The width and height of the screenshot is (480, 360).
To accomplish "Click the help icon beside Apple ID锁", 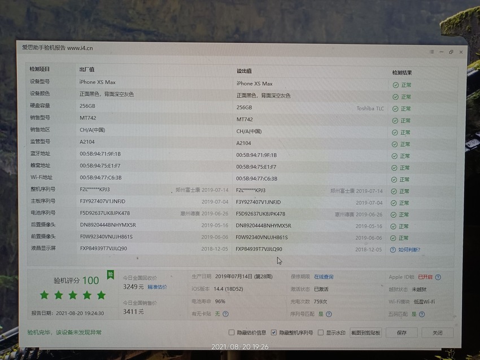I will pyautogui.click(x=438, y=277).
